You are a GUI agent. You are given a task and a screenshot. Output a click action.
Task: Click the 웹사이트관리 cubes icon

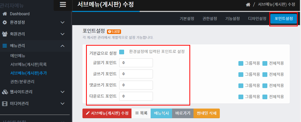tap(5, 92)
